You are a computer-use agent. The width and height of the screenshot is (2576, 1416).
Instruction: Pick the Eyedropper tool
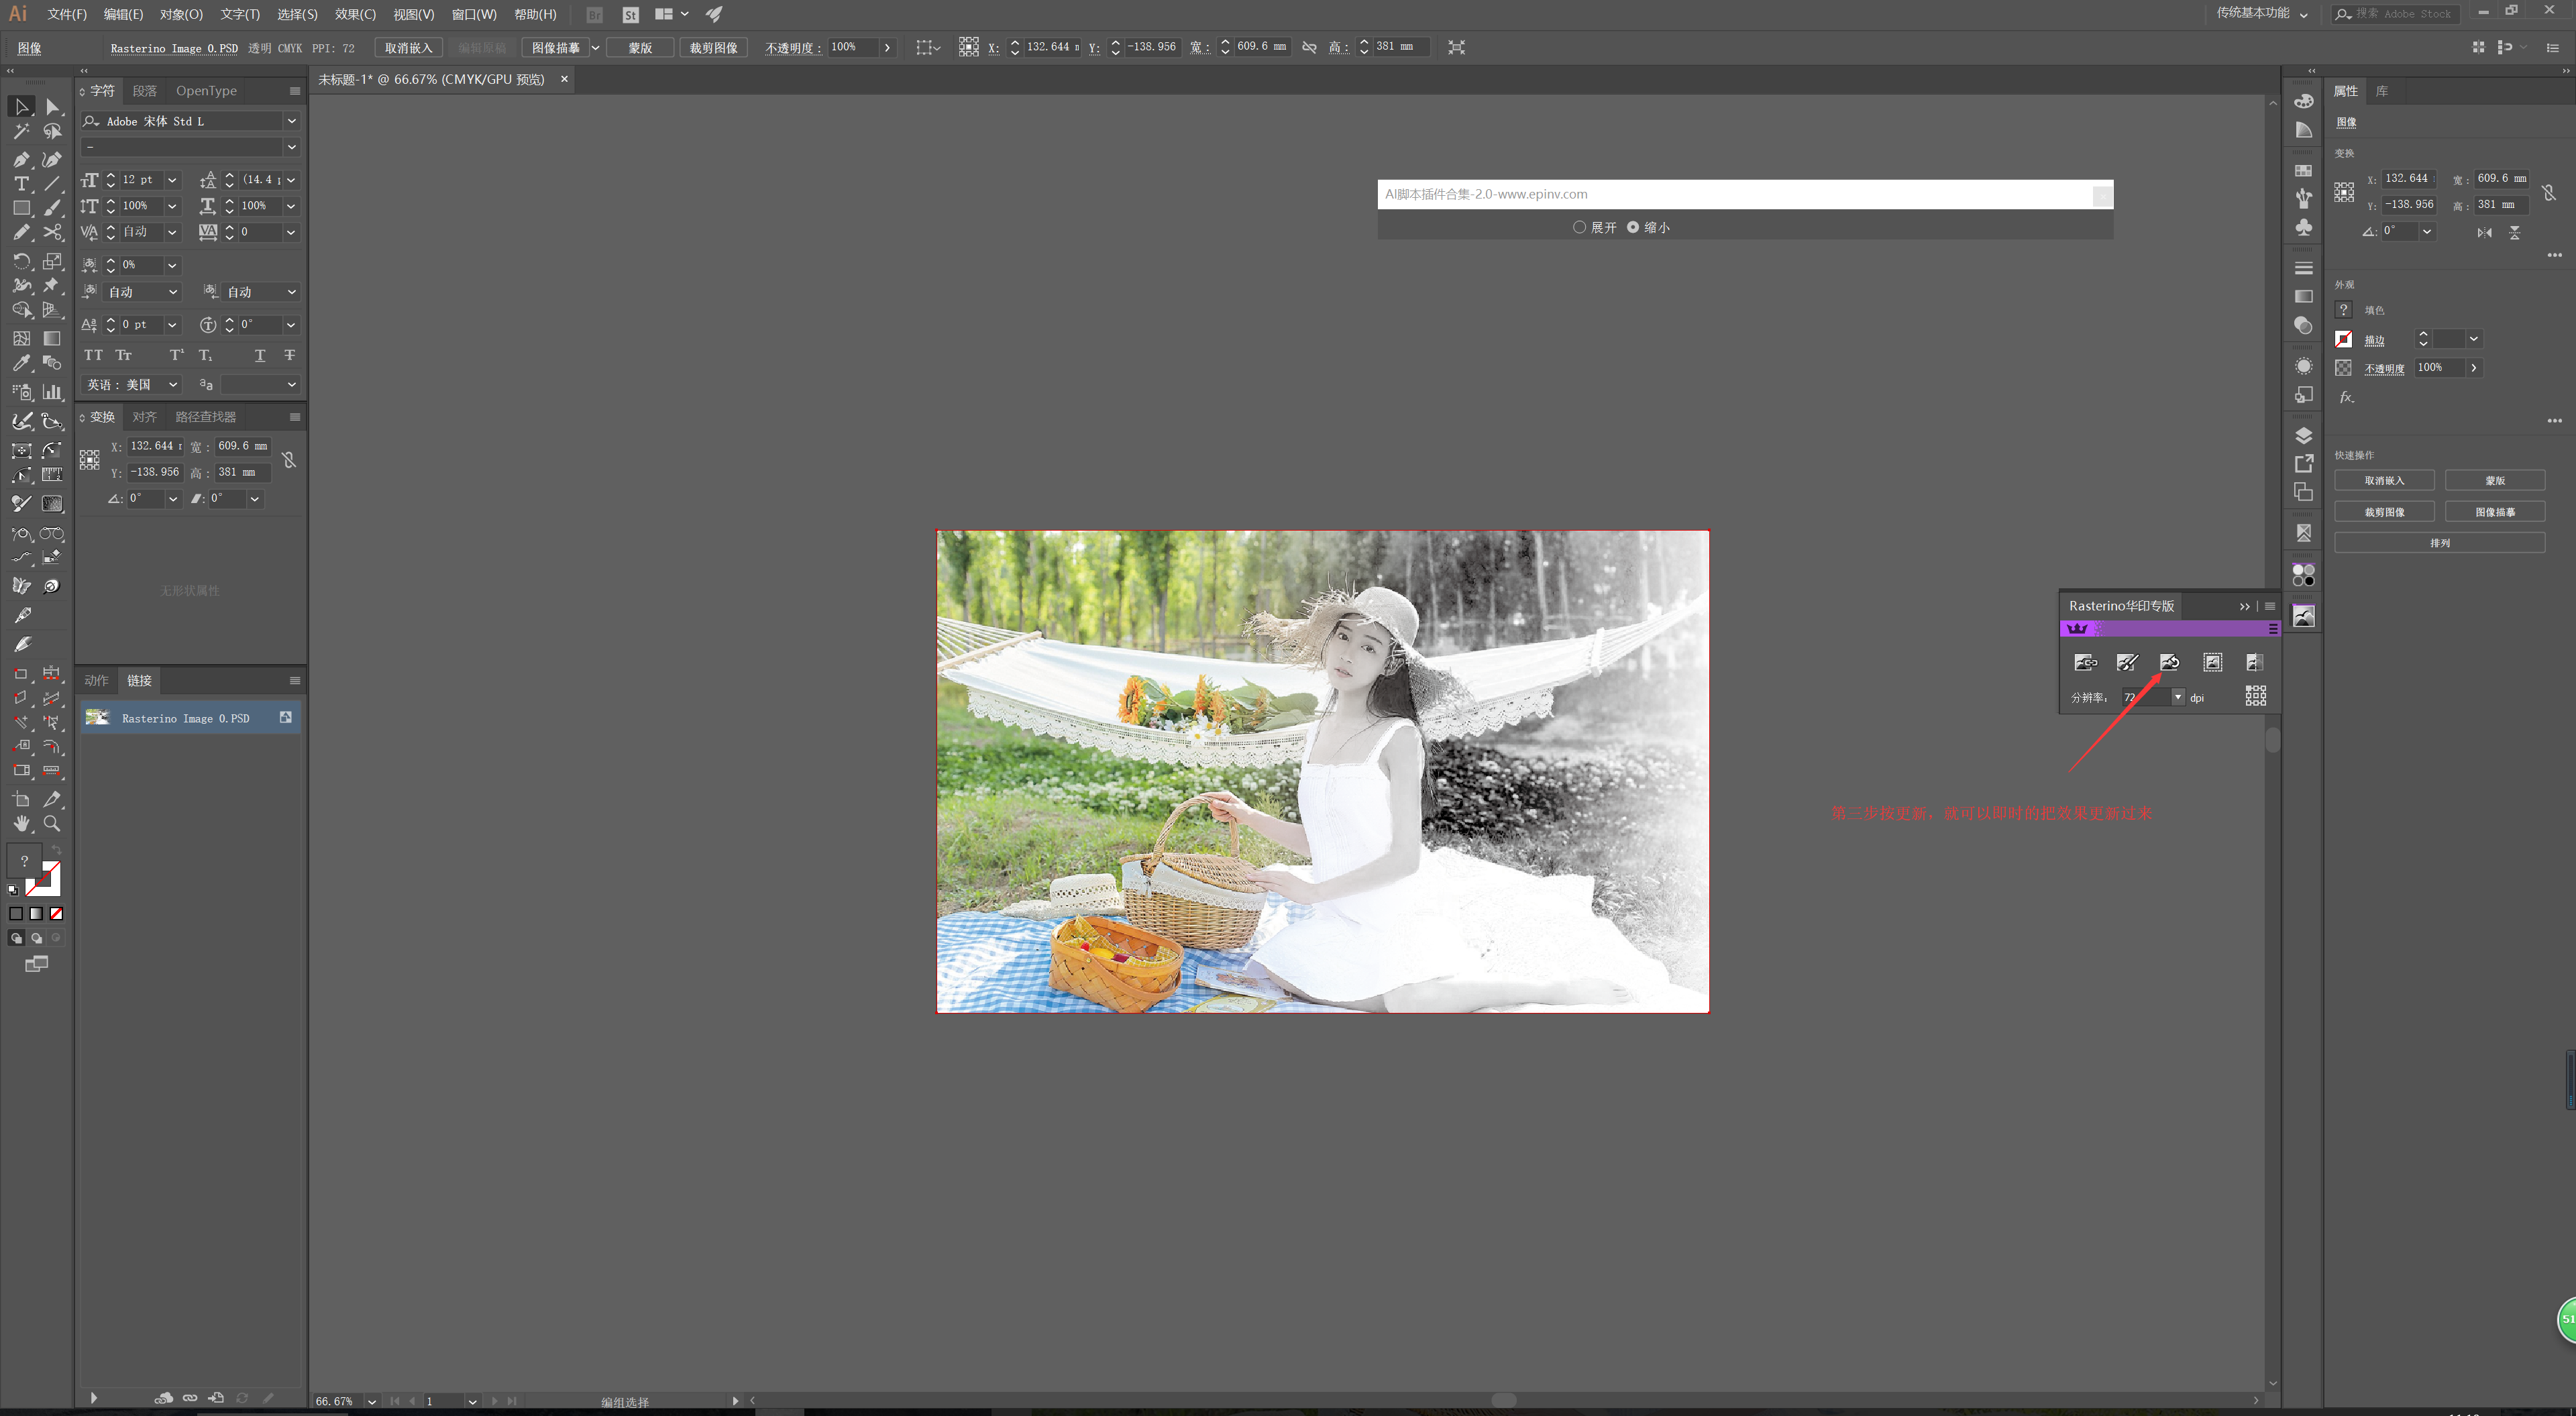(x=21, y=363)
